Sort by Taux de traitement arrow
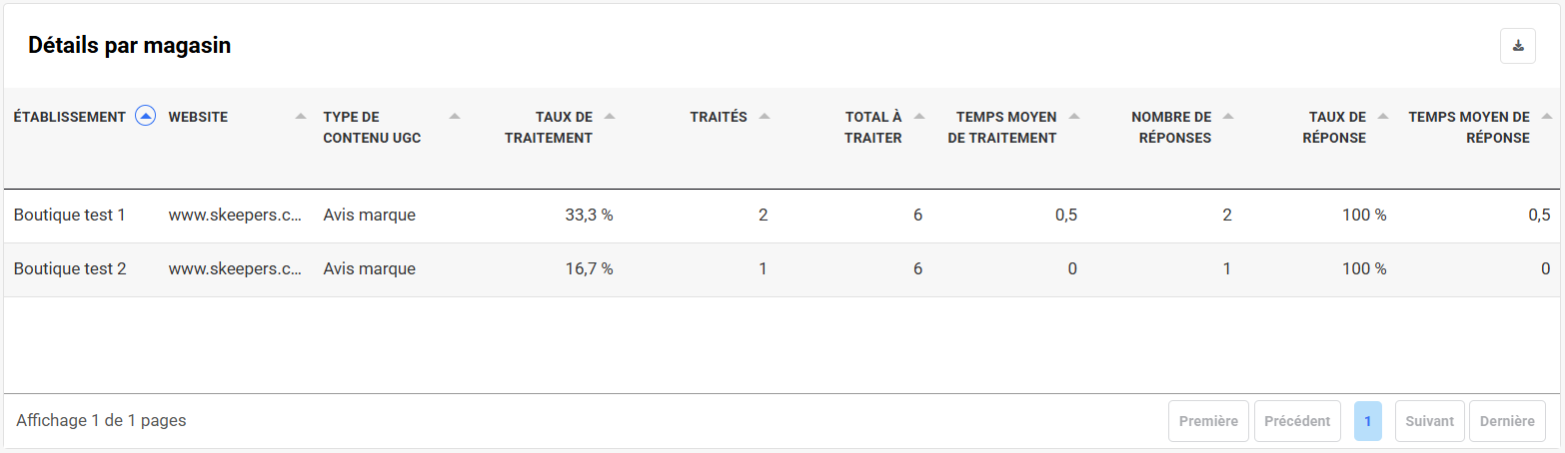Image resolution: width=1565 pixels, height=453 pixels. 610,117
